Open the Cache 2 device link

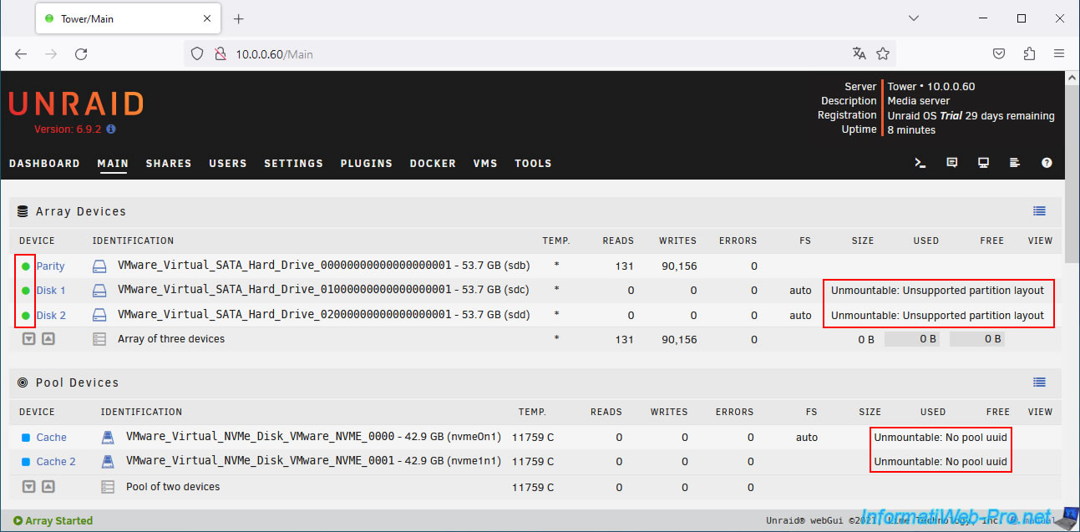tap(56, 462)
